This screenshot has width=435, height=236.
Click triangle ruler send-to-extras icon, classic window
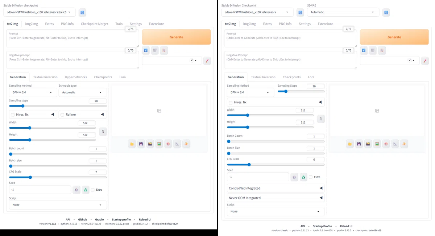(x=395, y=144)
